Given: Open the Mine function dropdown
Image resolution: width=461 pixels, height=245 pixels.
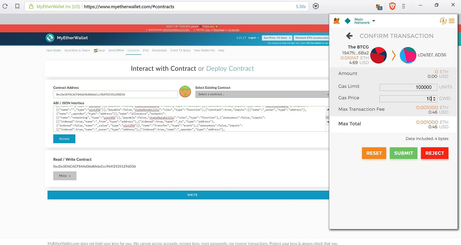Looking at the screenshot, I should [65, 176].
